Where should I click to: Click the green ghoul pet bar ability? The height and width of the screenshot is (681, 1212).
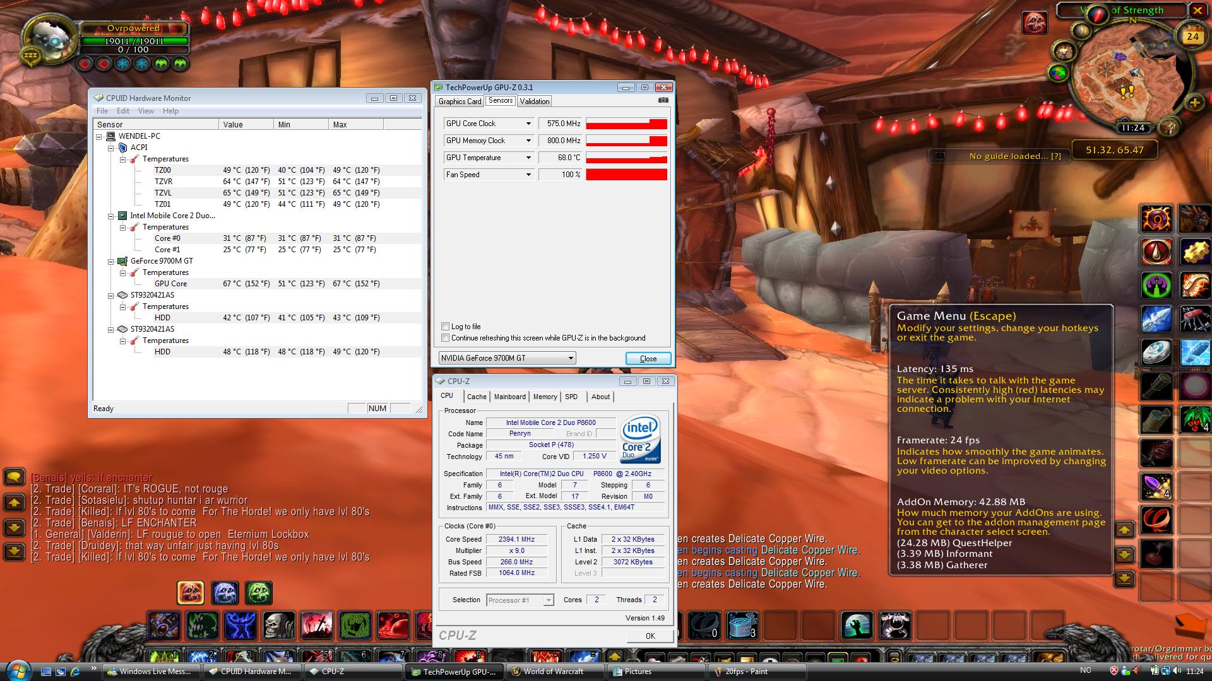click(259, 593)
